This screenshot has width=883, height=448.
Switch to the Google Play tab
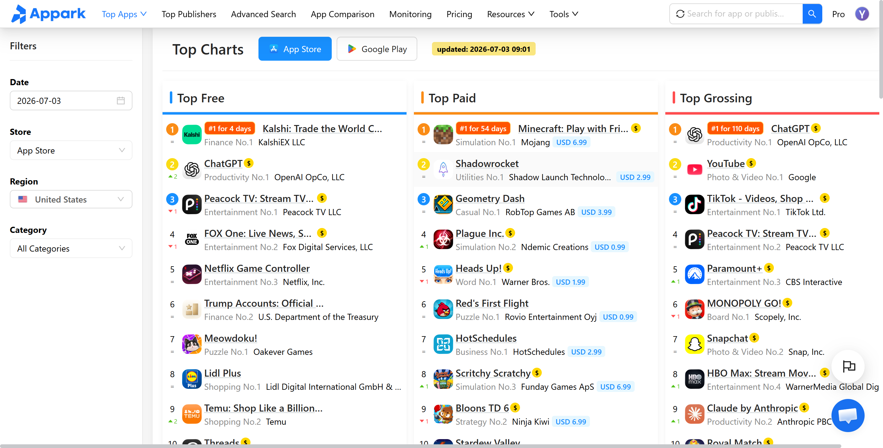click(377, 49)
